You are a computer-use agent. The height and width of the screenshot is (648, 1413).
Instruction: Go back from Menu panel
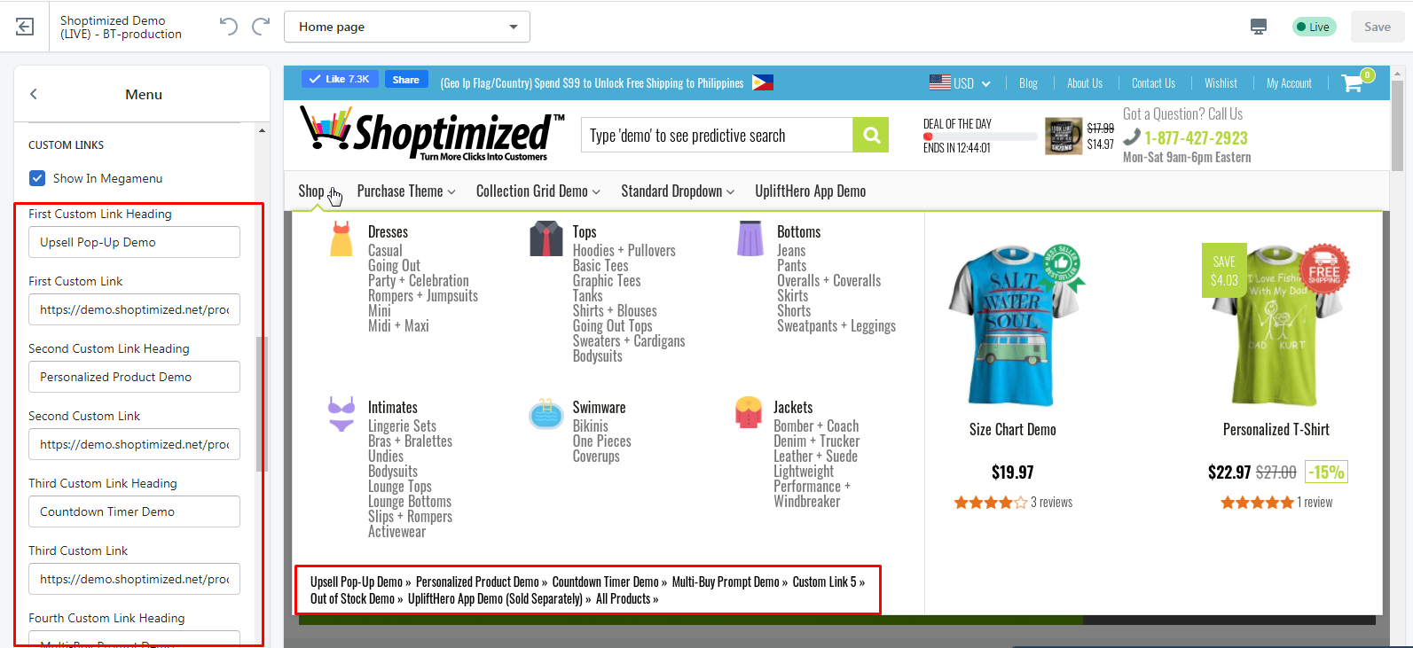click(x=34, y=94)
